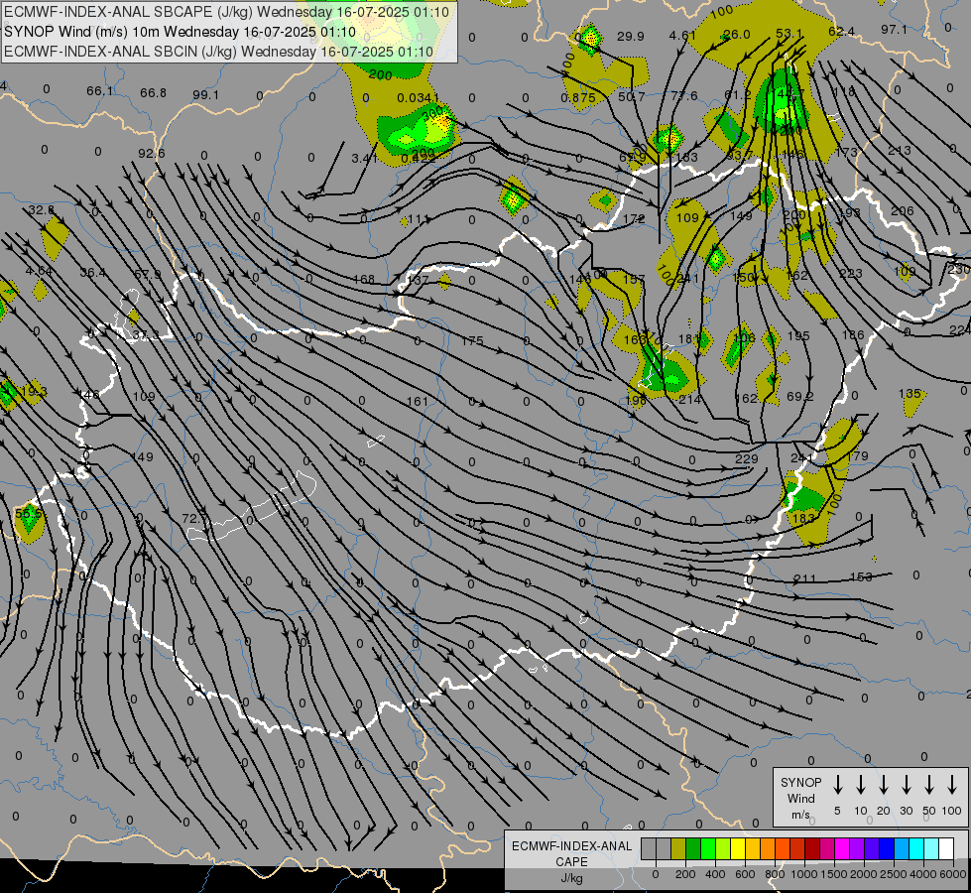This screenshot has width=971, height=893.
Task: Click the map value '72.5'
Action: point(195,518)
